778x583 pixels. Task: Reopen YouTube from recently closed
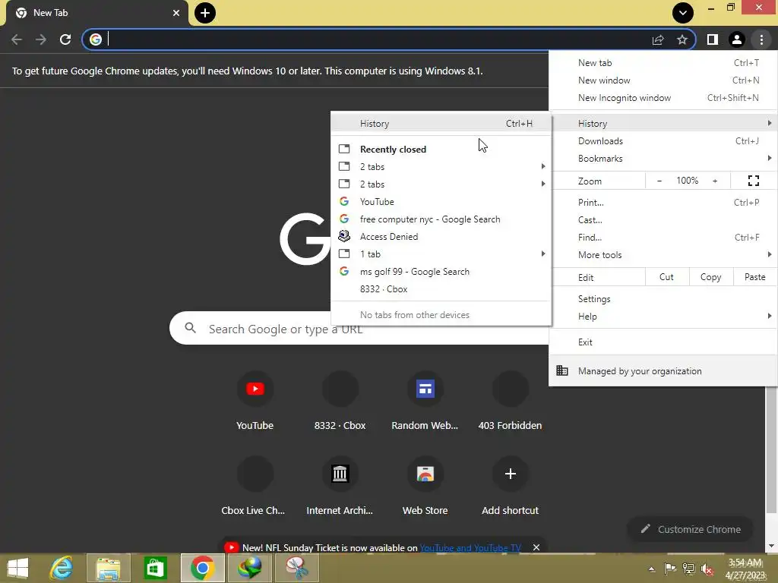coord(441,202)
